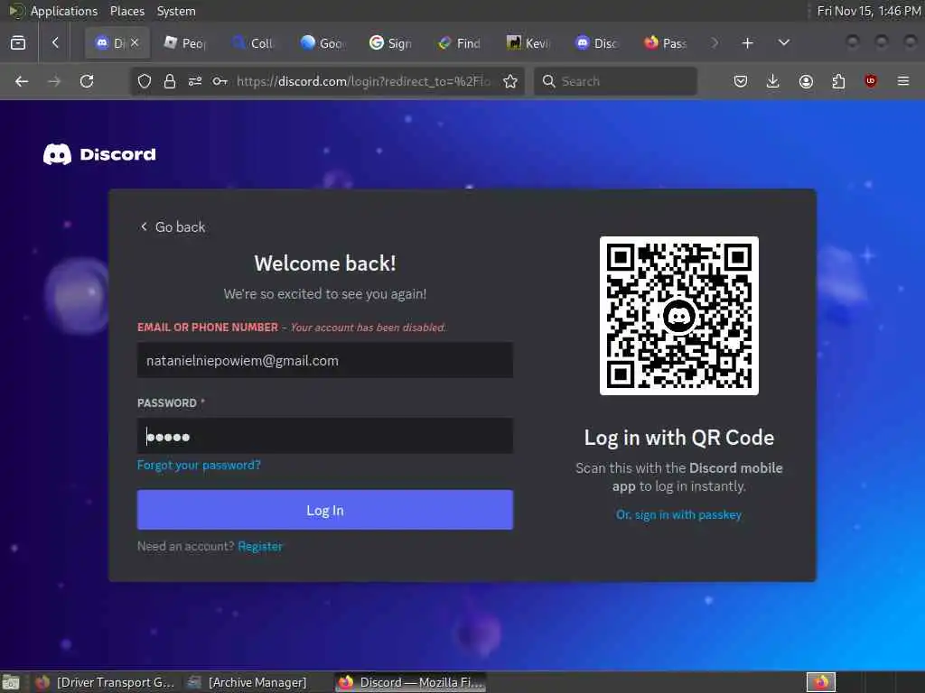Go back one page in browser
Image resolution: width=925 pixels, height=693 pixels.
22,81
